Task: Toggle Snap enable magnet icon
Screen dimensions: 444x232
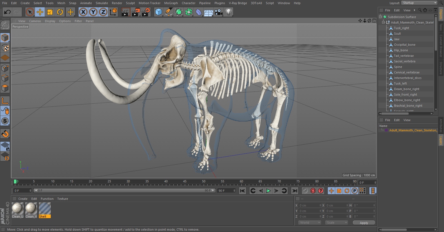Action: tap(5, 134)
